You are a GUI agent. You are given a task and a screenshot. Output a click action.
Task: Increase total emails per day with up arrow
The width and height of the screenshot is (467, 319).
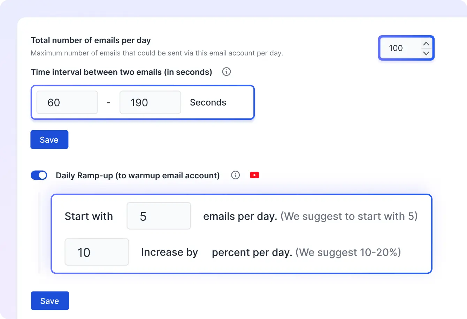tap(426, 44)
